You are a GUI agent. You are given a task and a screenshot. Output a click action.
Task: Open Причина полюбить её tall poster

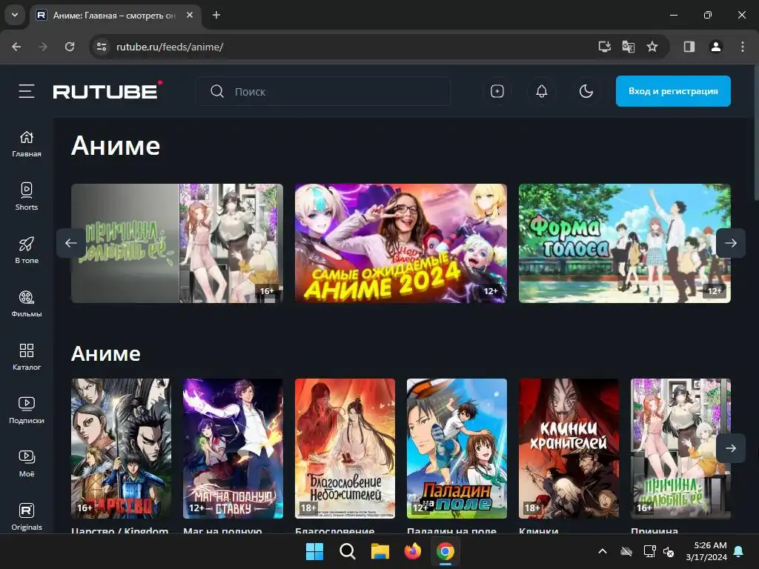(680, 448)
